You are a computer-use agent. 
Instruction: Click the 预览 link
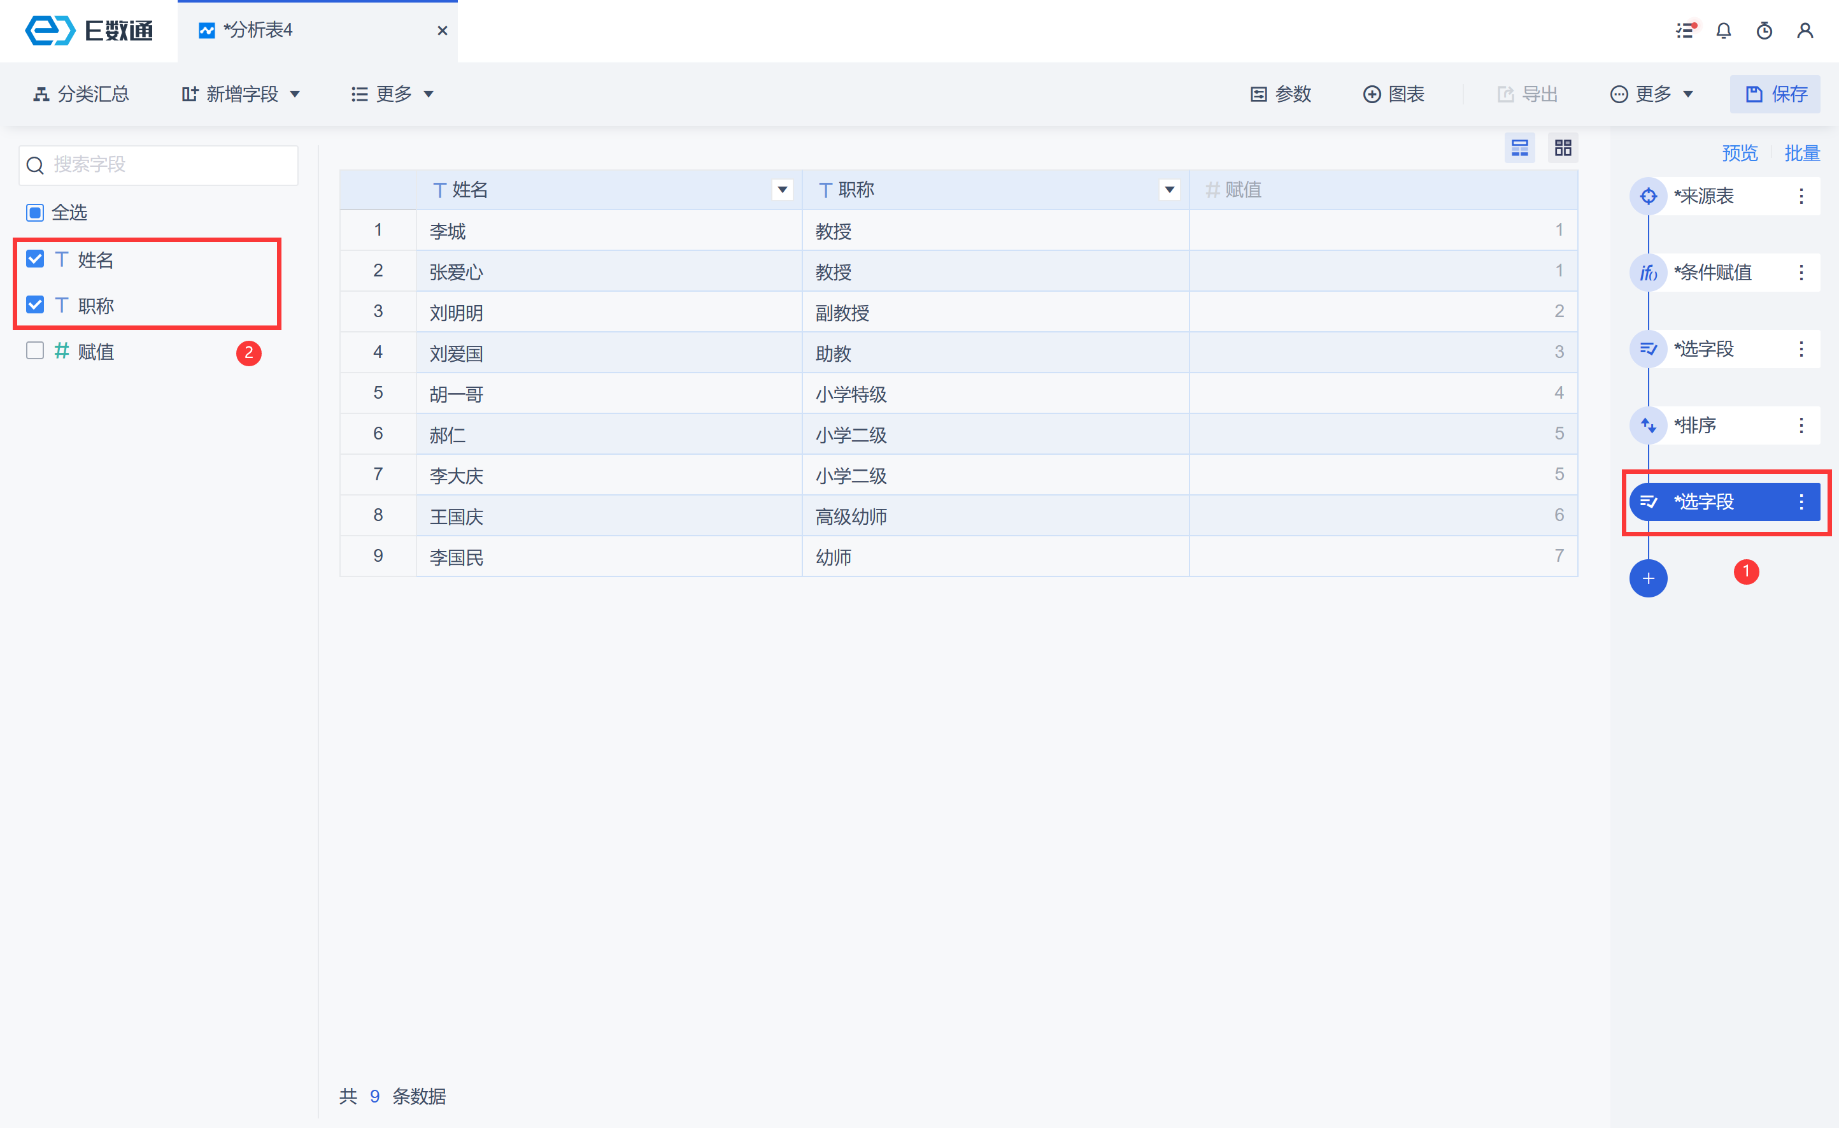click(x=1739, y=153)
